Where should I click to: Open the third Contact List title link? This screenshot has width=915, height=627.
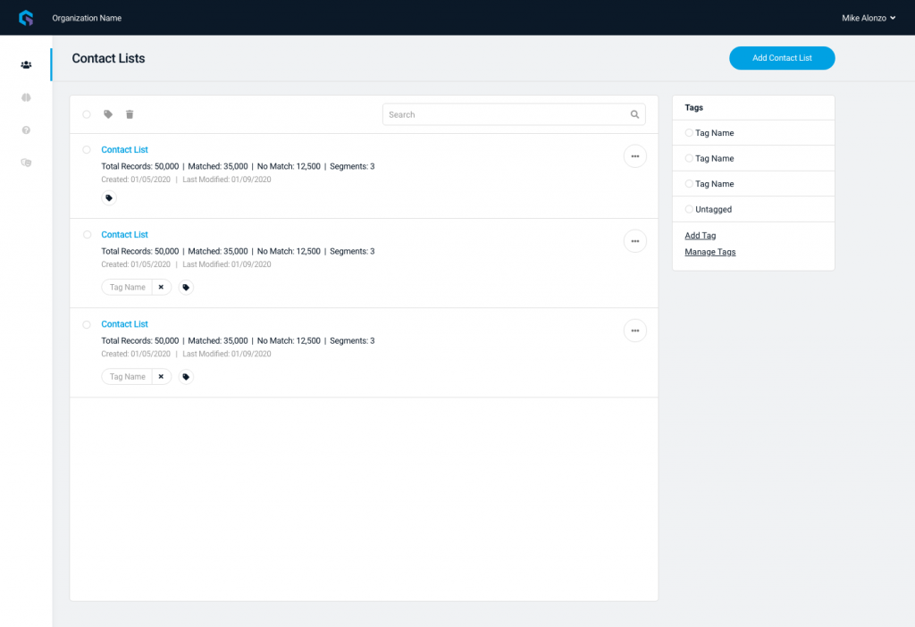point(124,323)
